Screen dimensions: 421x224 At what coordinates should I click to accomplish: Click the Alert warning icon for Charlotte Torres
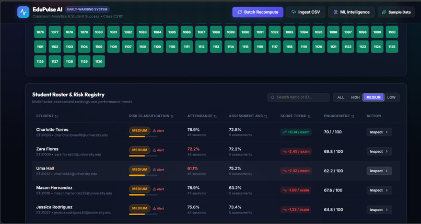tap(155, 131)
